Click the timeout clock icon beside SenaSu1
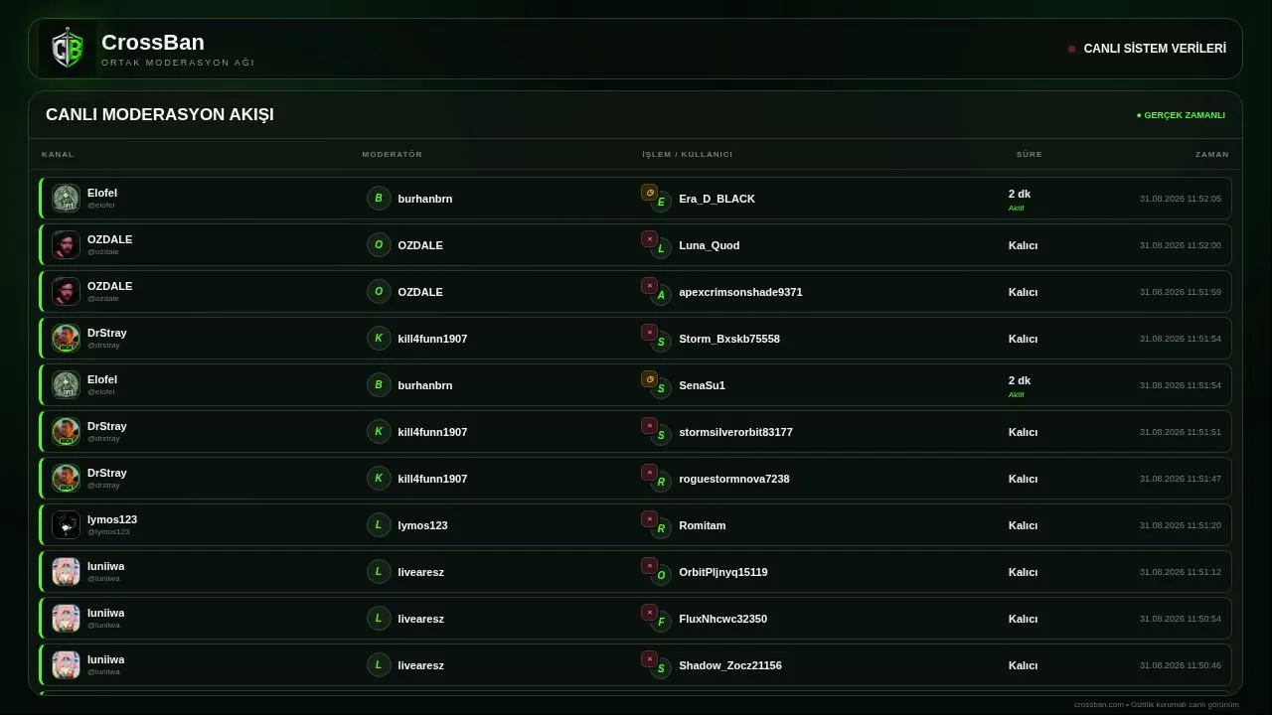This screenshot has width=1272, height=715. pos(649,378)
